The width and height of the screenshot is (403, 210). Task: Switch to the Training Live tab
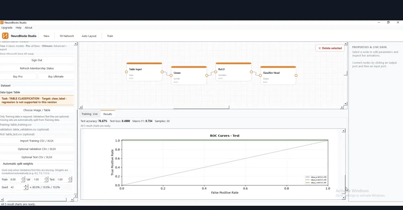coord(89,114)
